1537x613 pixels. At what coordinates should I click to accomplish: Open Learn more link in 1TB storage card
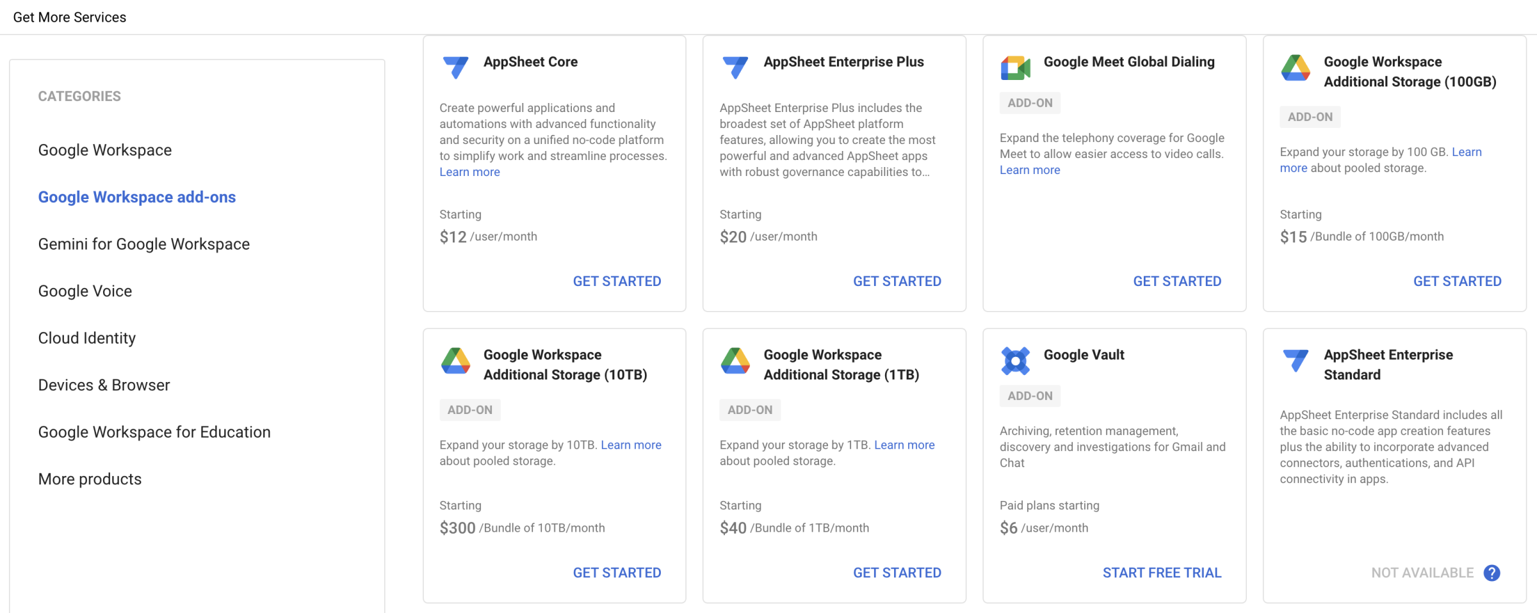(x=904, y=445)
